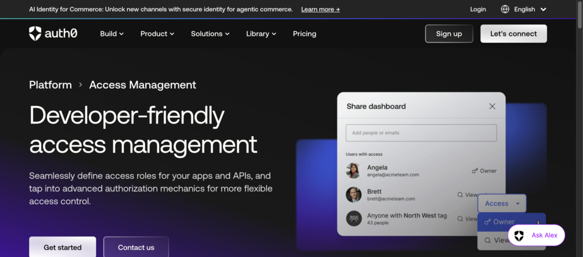Close the Share dashboard dialog
Screen dimensions: 583x257
492,106
